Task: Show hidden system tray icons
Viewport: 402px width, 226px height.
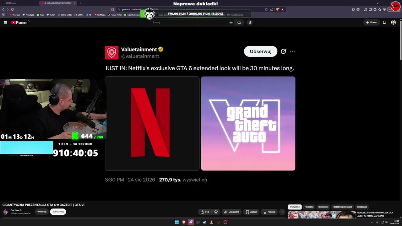Action: click(x=372, y=222)
